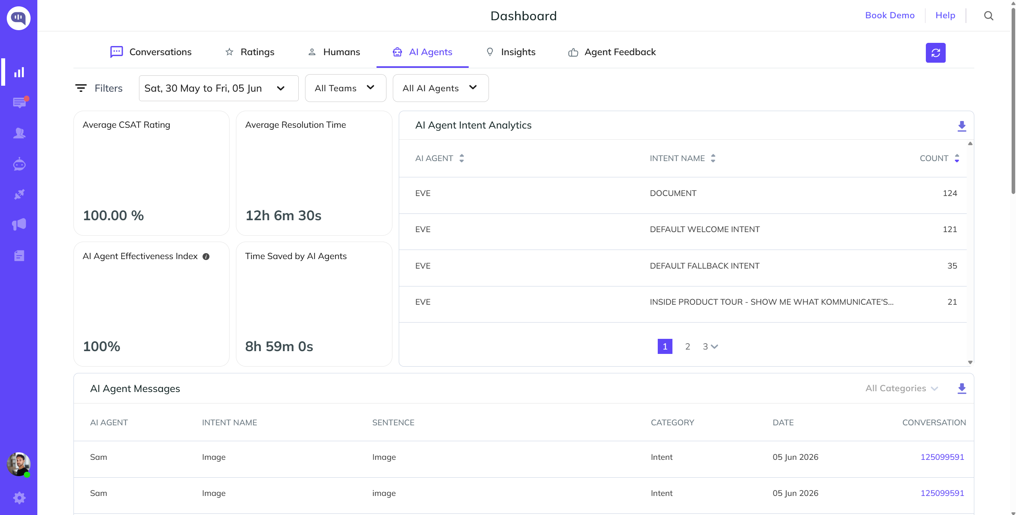
Task: Click the CATEGORY column header
Action: coord(672,423)
